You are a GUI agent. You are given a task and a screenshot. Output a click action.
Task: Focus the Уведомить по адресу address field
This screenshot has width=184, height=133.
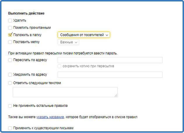pyautogui.click(x=110, y=75)
